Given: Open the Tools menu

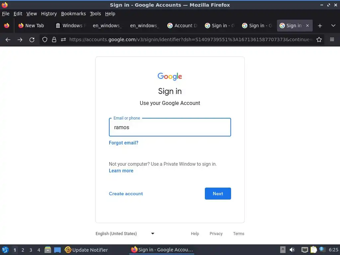Looking at the screenshot, I should (95, 14).
